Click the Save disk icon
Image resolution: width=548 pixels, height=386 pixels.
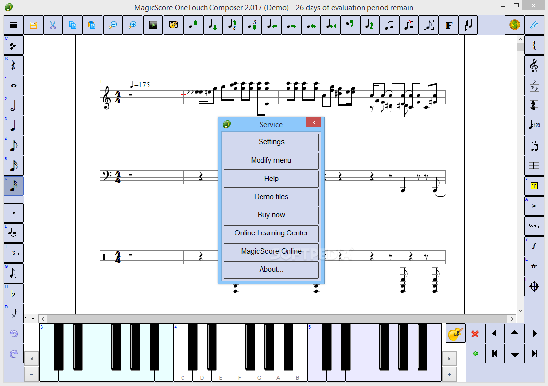click(x=33, y=25)
